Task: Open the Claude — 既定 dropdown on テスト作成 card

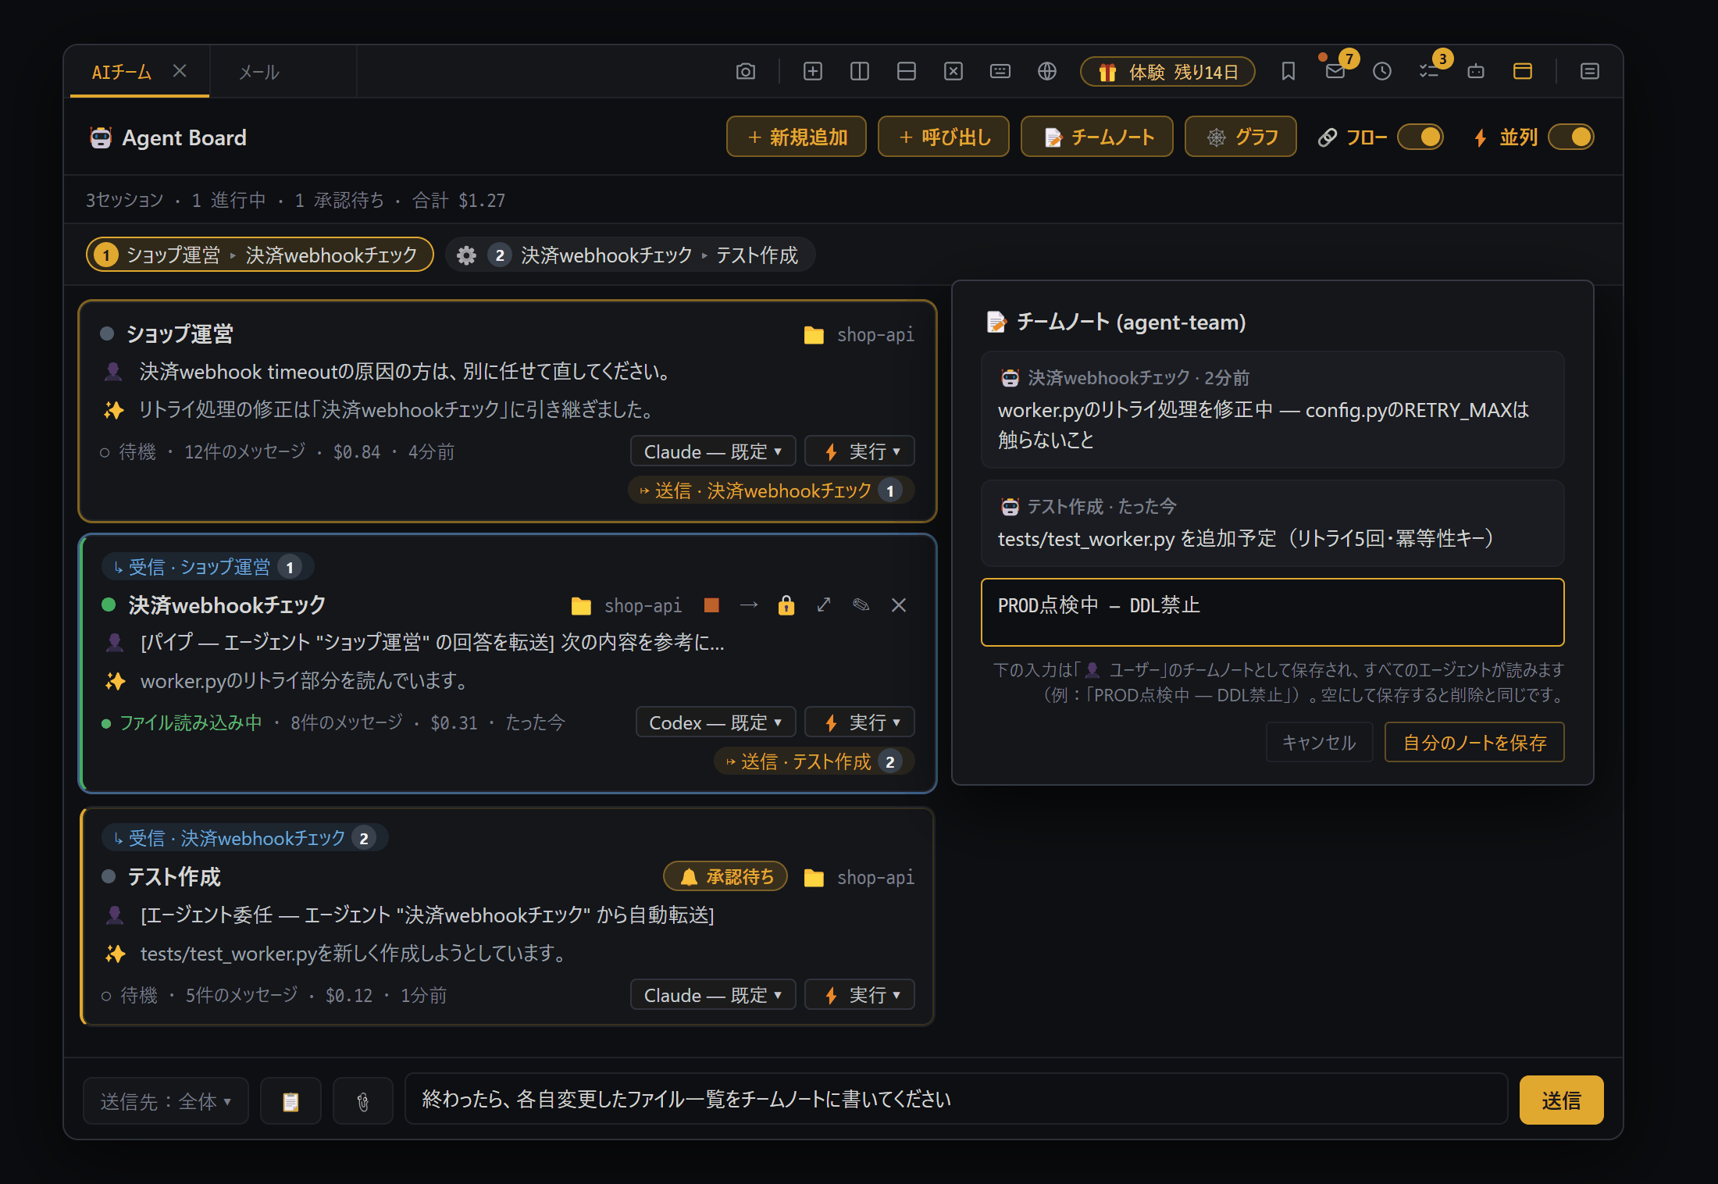Action: pyautogui.click(x=712, y=995)
